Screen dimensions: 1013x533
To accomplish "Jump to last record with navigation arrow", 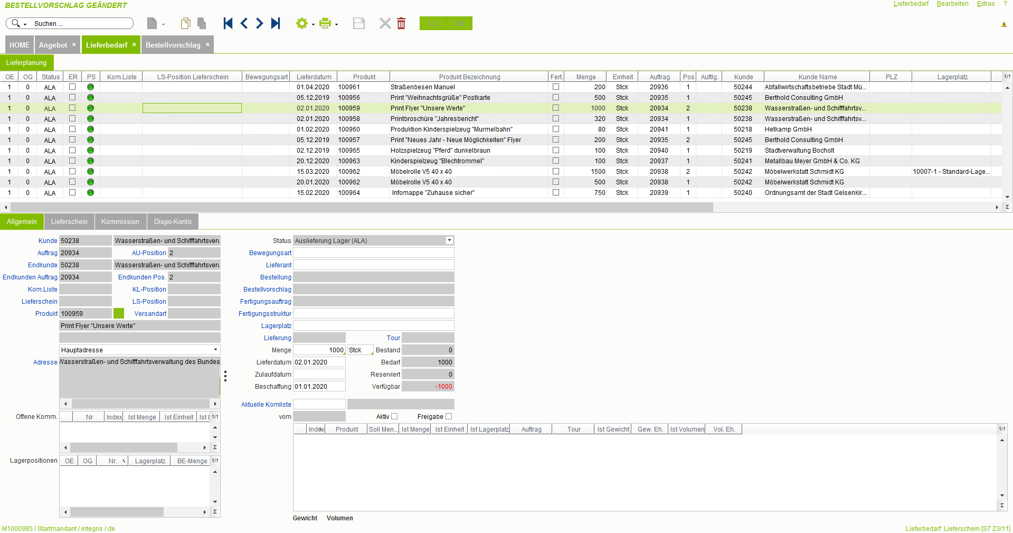I will point(276,23).
